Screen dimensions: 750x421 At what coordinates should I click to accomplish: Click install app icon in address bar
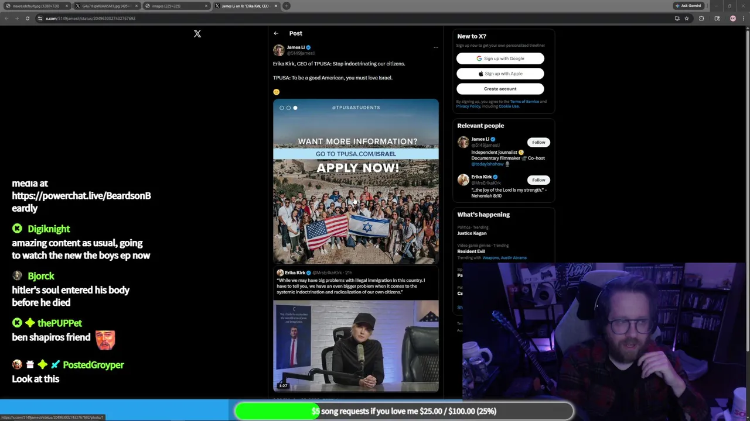point(677,18)
